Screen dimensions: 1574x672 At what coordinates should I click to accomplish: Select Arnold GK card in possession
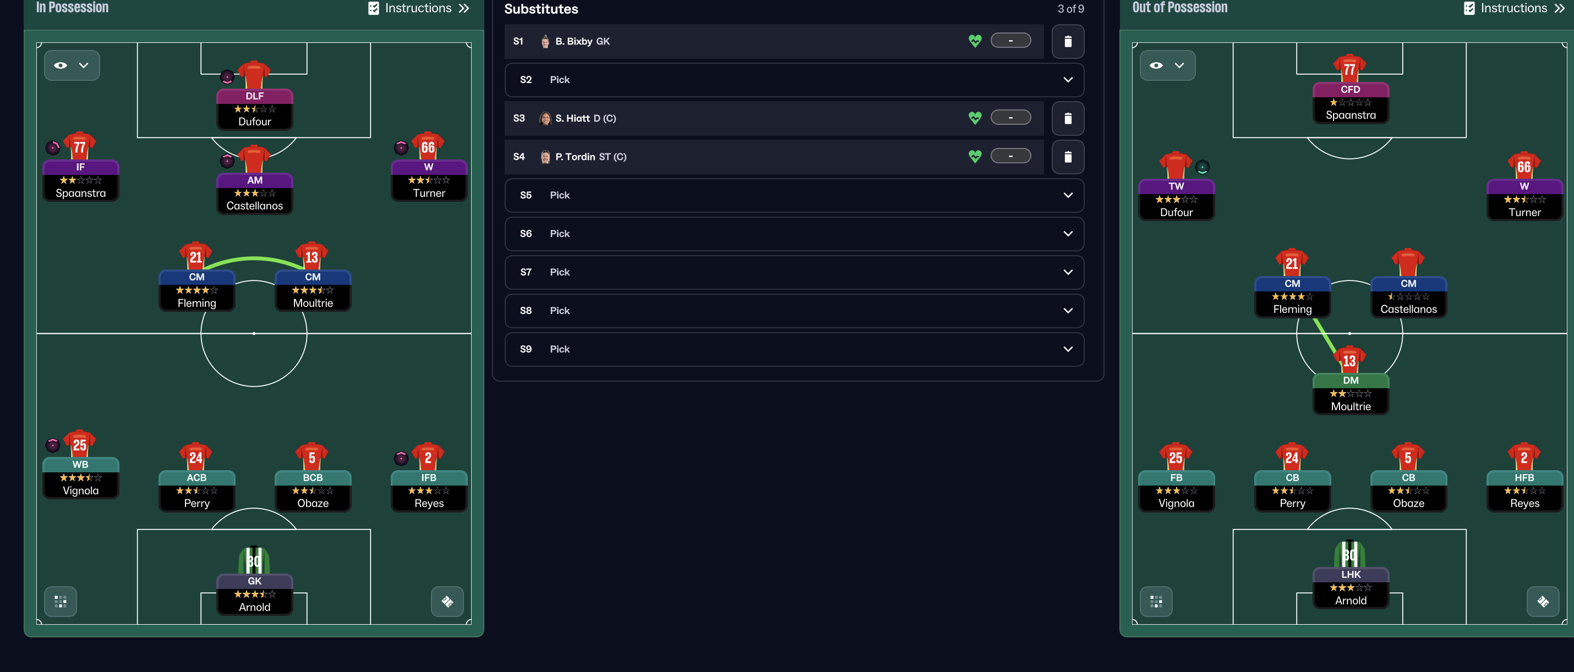click(x=255, y=594)
